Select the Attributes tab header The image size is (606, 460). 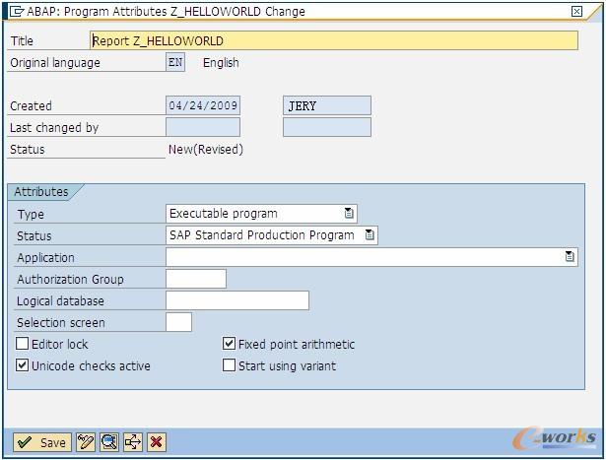[x=42, y=192]
